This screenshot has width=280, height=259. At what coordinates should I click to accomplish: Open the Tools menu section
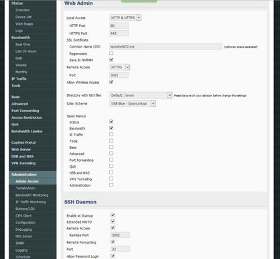(16, 86)
